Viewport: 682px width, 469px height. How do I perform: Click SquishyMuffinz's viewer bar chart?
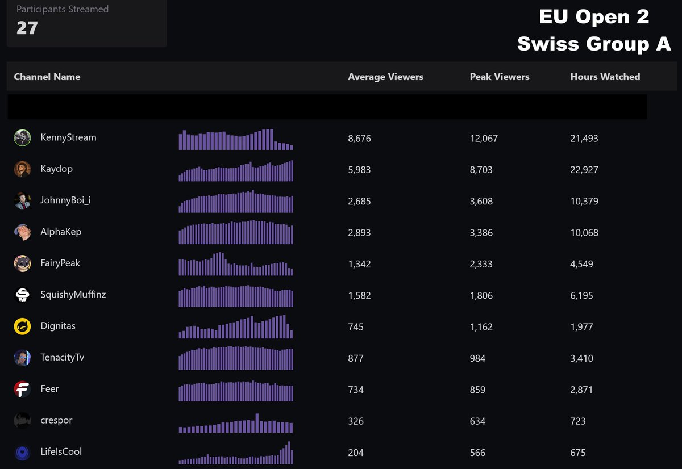(236, 296)
